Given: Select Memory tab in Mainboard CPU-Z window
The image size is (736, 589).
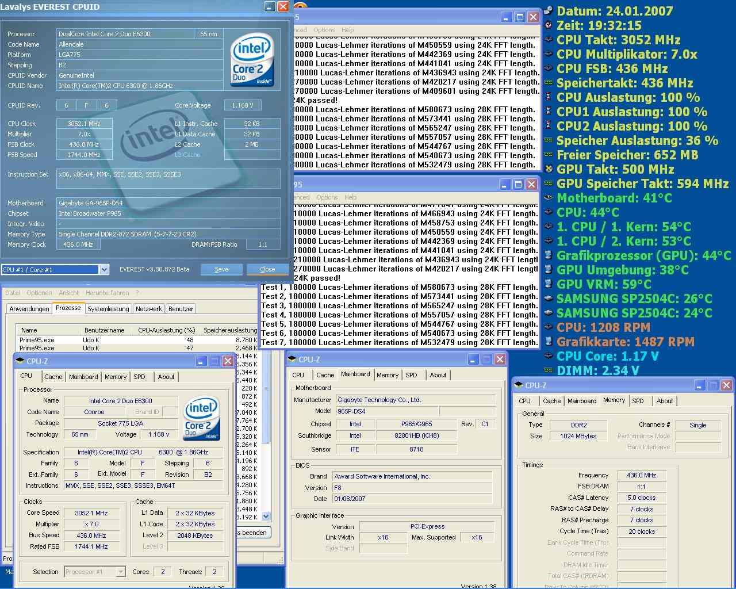Looking at the screenshot, I should point(388,375).
